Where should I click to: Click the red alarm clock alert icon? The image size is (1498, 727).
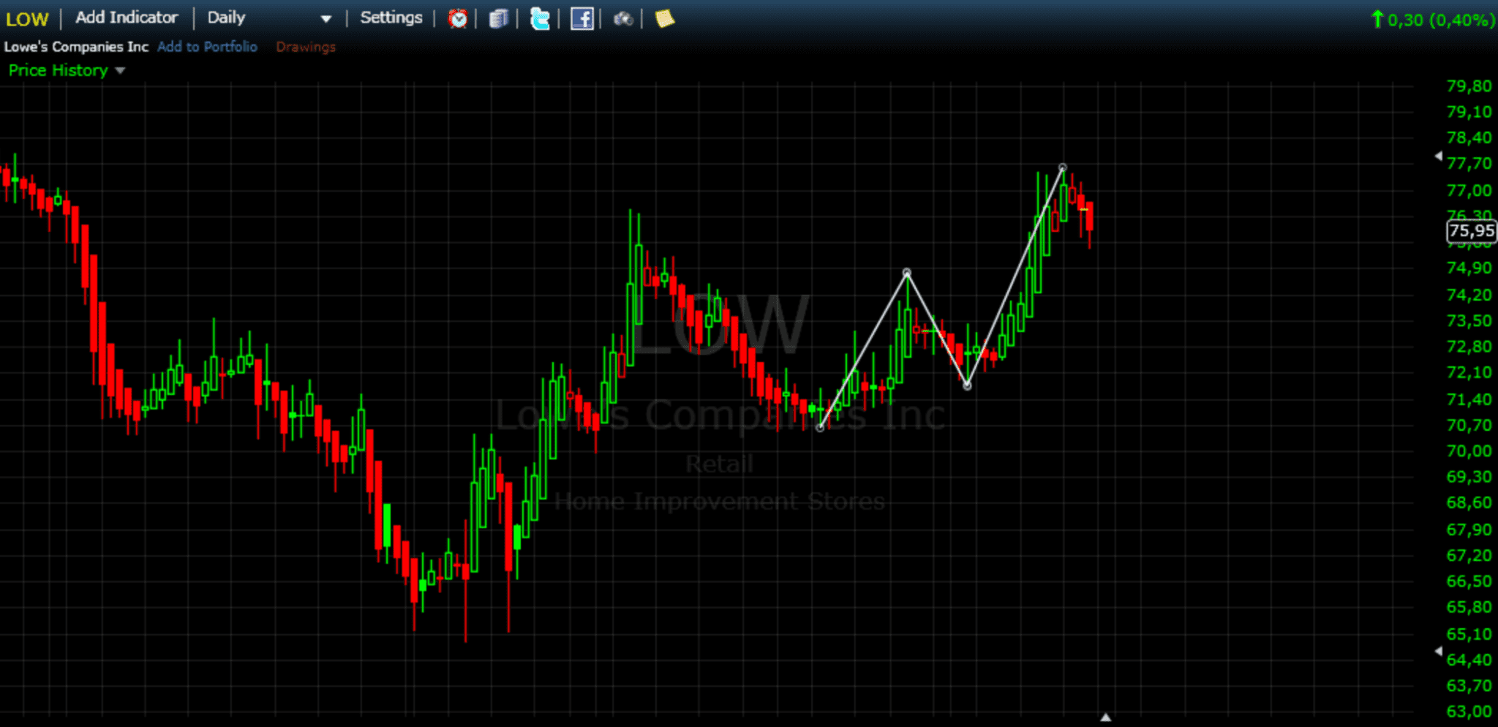tap(458, 18)
